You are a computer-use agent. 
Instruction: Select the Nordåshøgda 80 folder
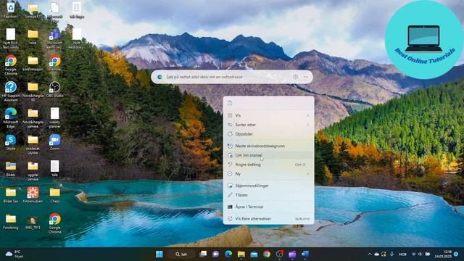click(33, 91)
